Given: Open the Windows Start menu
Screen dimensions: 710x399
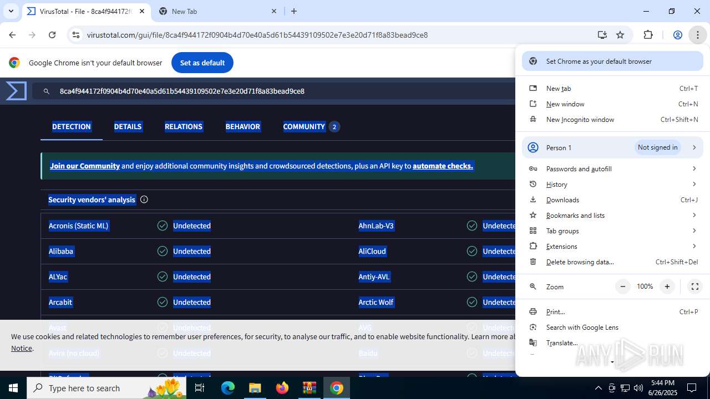Looking at the screenshot, I should pyautogui.click(x=13, y=388).
